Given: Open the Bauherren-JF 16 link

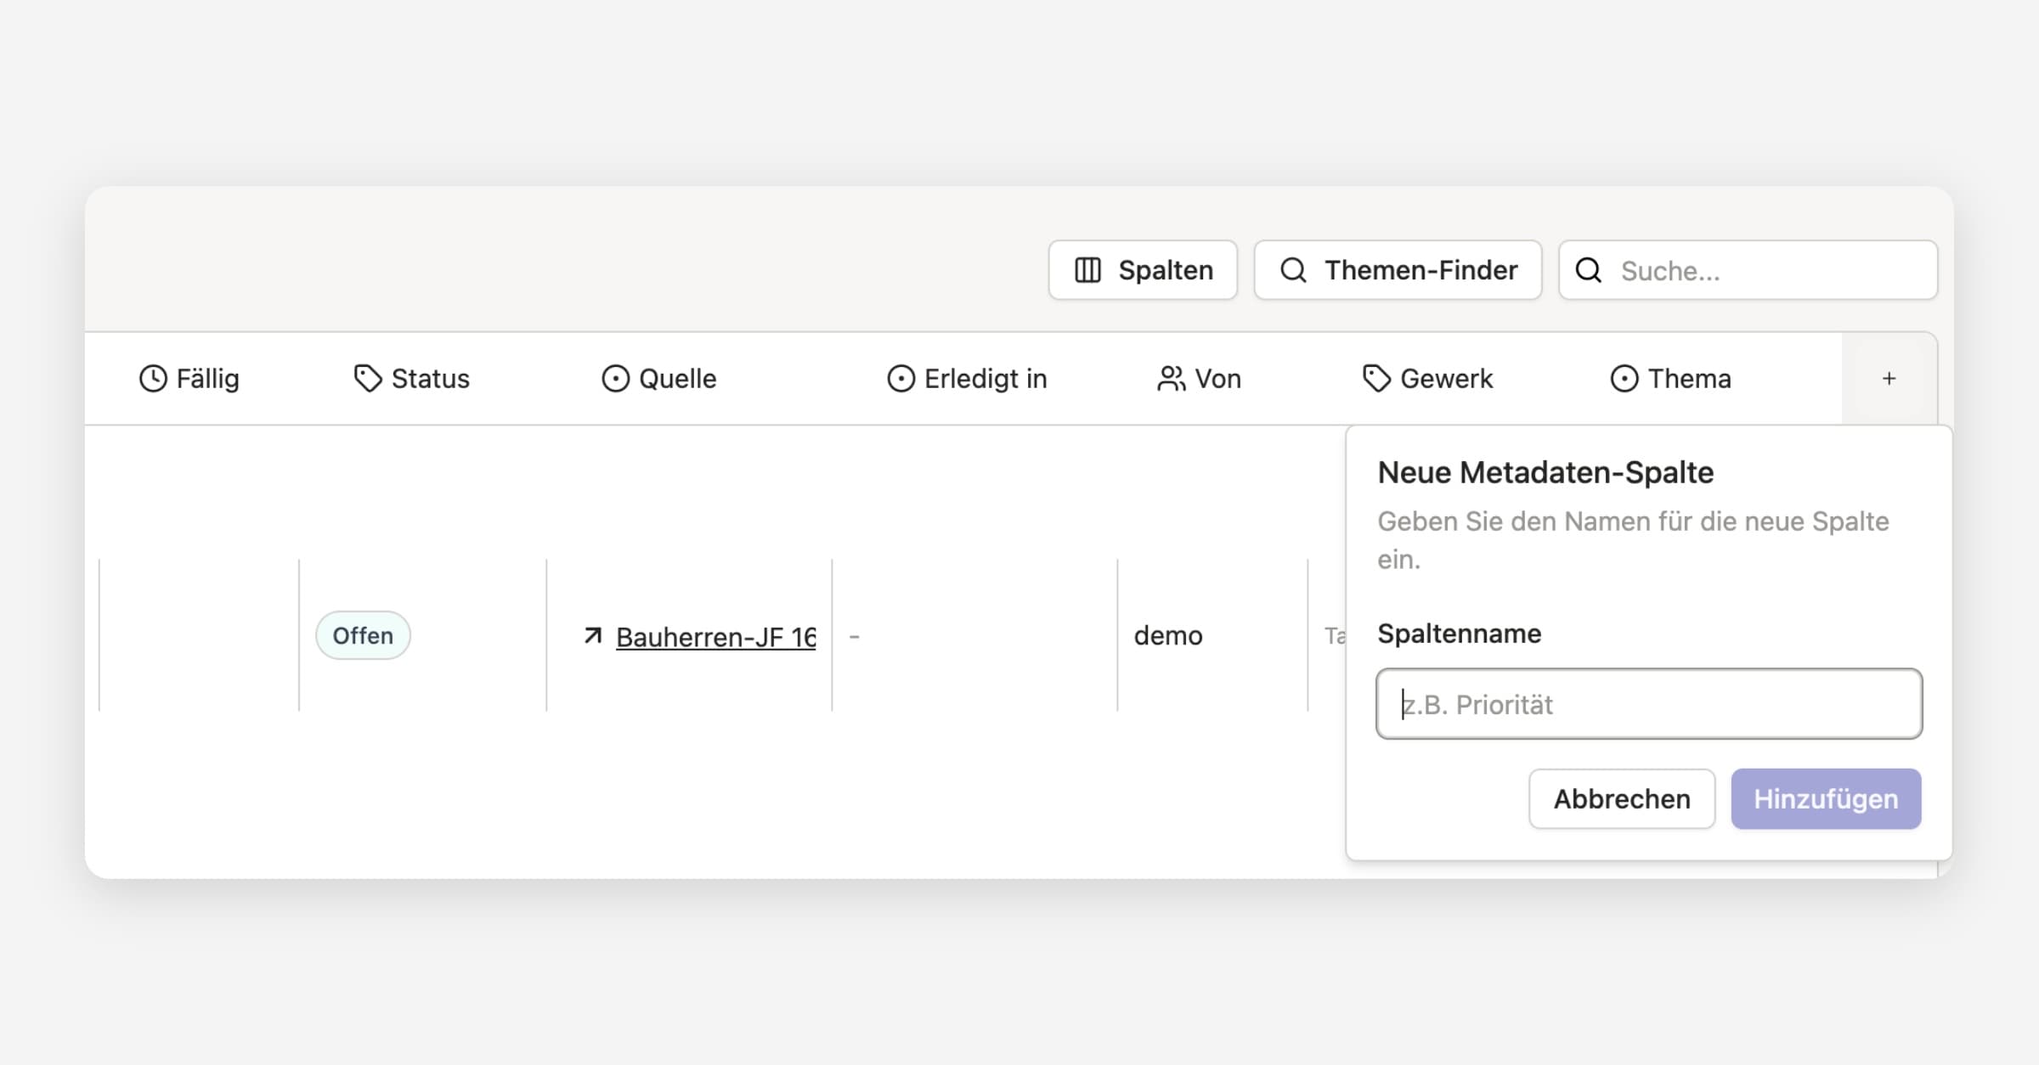Looking at the screenshot, I should [x=715, y=637].
